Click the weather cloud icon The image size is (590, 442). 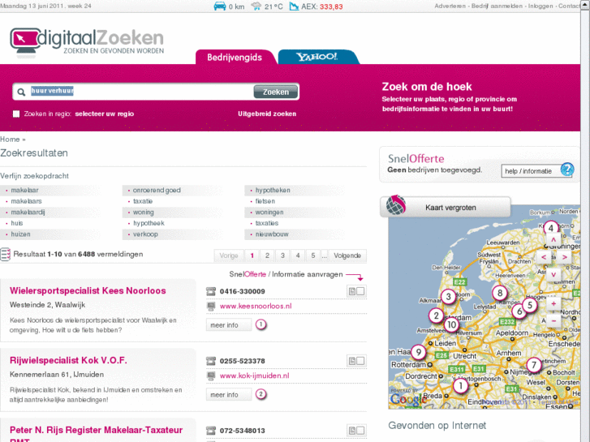click(x=256, y=6)
